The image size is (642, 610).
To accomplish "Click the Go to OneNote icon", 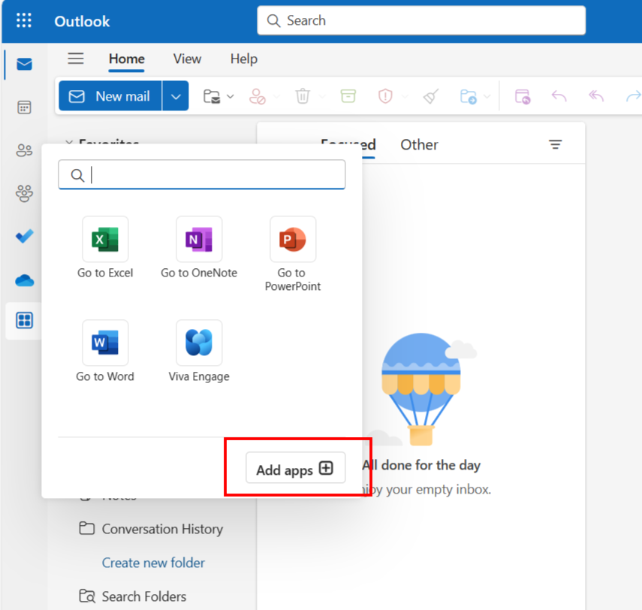I will 199,239.
